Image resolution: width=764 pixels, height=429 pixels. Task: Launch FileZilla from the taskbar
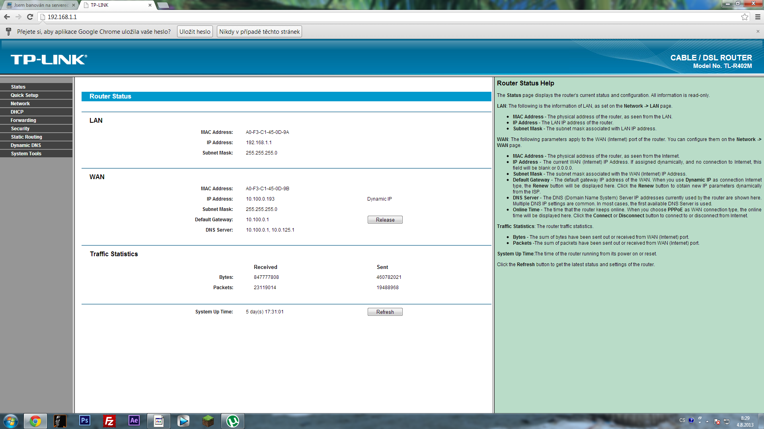tap(109, 421)
